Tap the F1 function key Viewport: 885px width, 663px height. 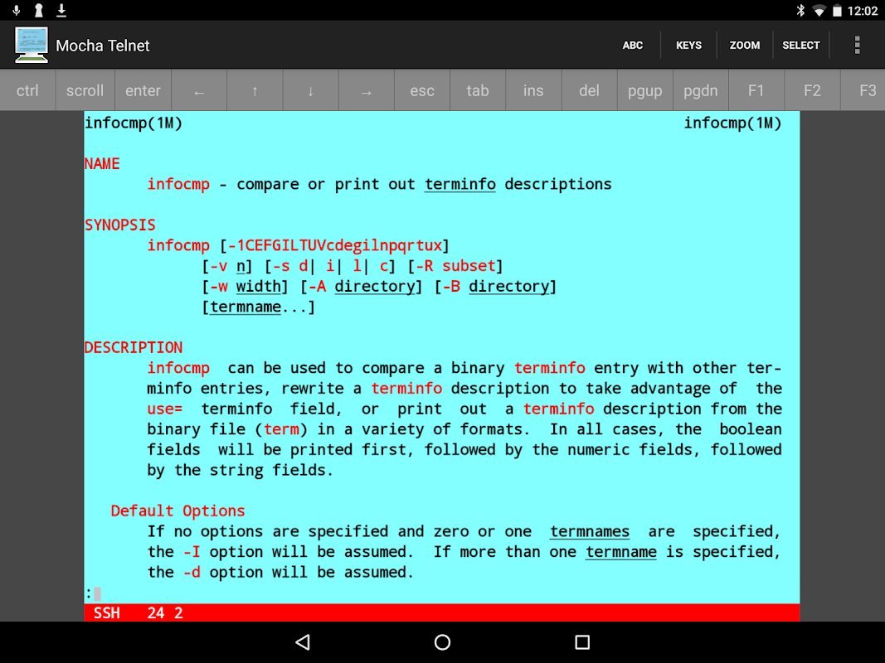pos(756,91)
